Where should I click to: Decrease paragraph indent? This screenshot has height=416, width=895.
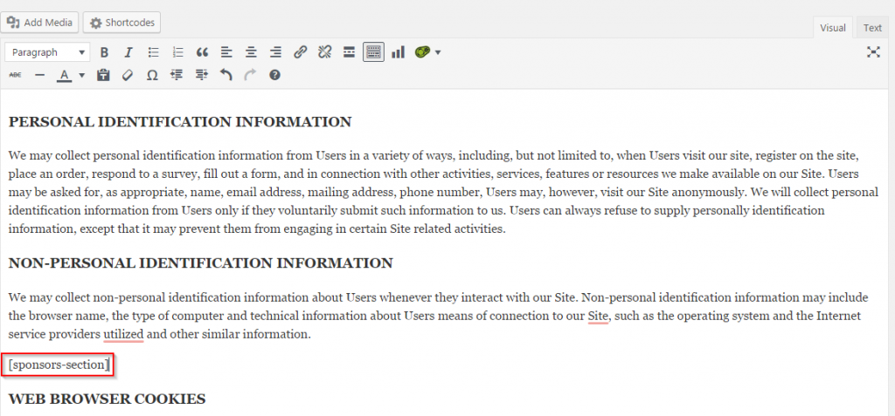click(177, 75)
